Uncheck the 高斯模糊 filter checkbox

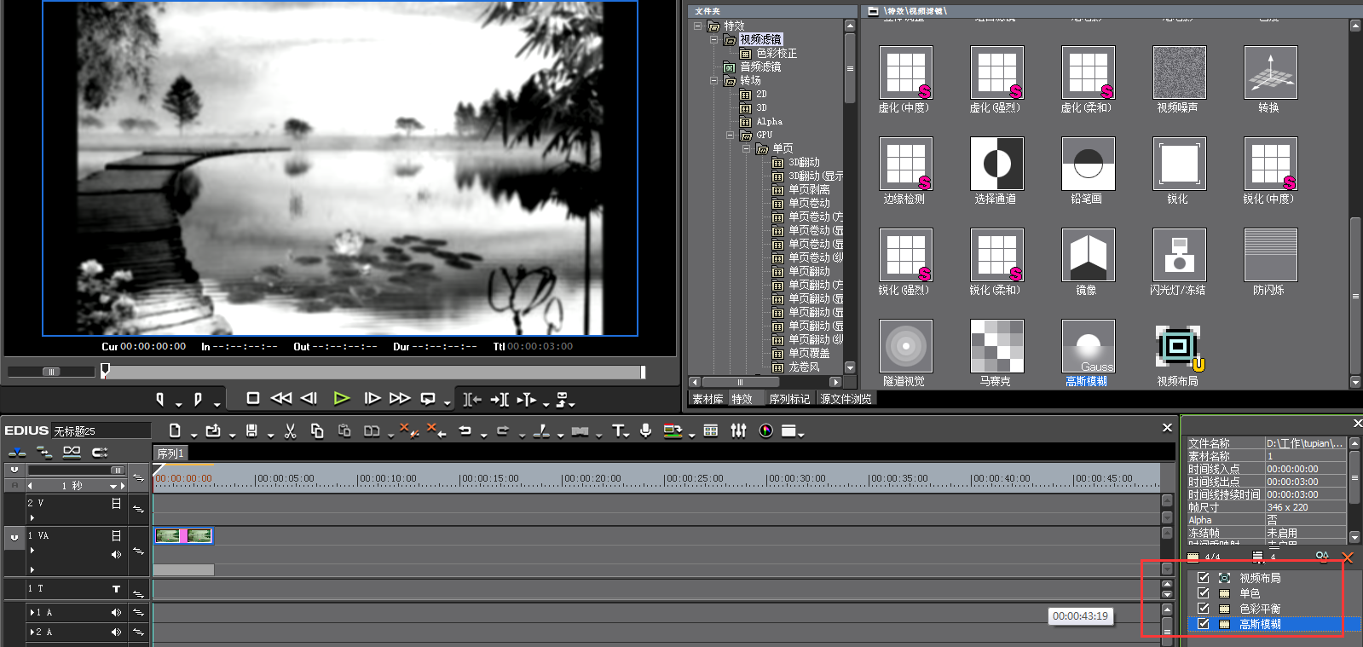point(1204,623)
